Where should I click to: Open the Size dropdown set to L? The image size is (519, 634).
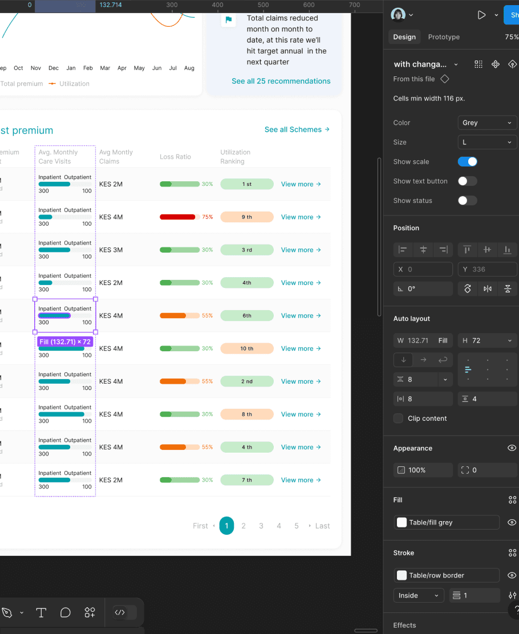(x=487, y=142)
